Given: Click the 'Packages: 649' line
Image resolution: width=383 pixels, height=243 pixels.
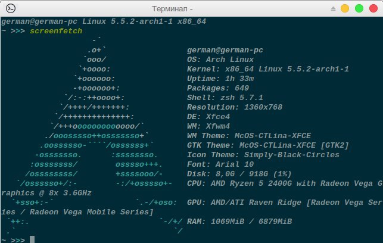Looking at the screenshot, I should click(218, 88).
